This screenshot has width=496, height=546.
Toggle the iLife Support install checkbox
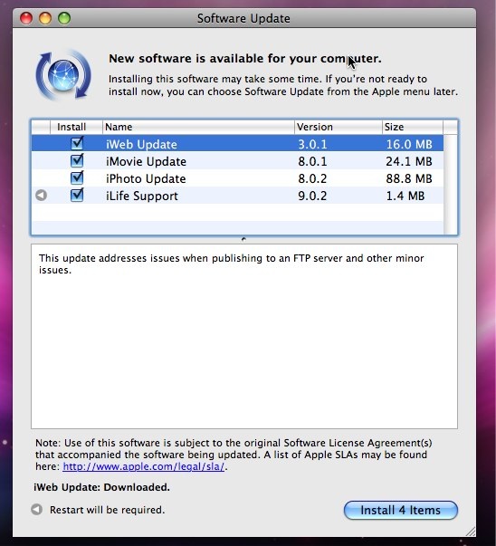pyautogui.click(x=77, y=195)
